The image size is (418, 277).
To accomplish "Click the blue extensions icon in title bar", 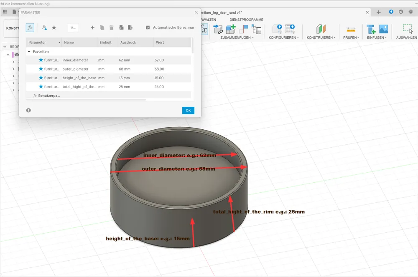I will click(391, 12).
